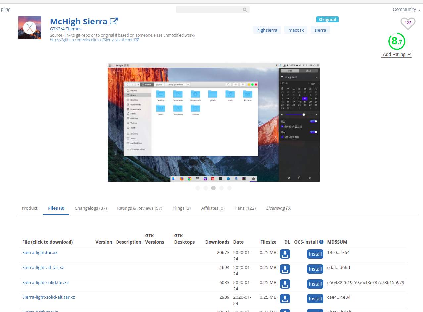Open the McHigh Sierra title link
Viewport: 423px width, 312px height.
coord(78,22)
